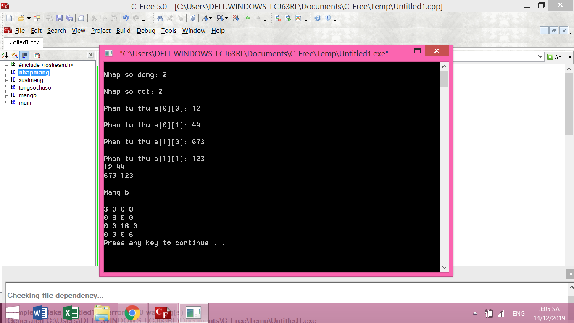This screenshot has height=323, width=574.
Task: Close the symbol panel with X
Action: pos(90,55)
